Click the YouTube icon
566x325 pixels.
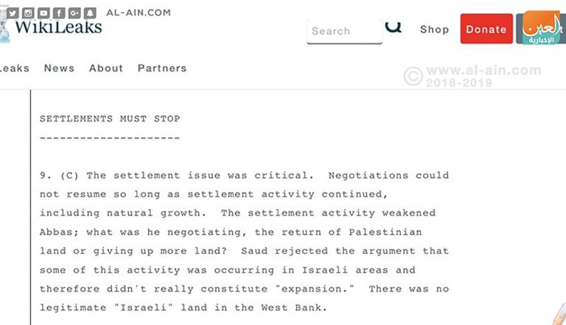44,12
